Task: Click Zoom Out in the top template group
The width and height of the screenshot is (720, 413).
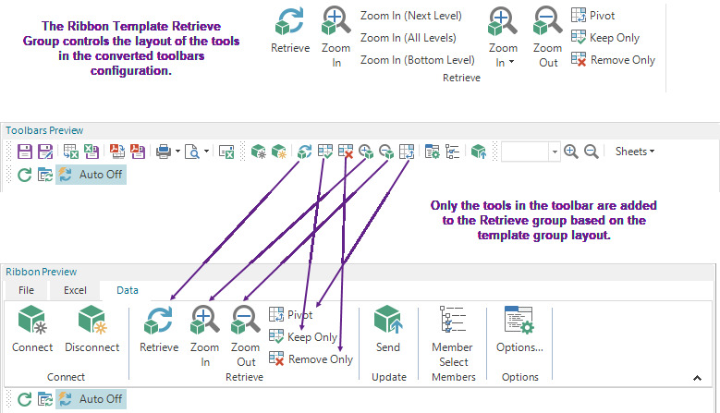Action: point(547,38)
